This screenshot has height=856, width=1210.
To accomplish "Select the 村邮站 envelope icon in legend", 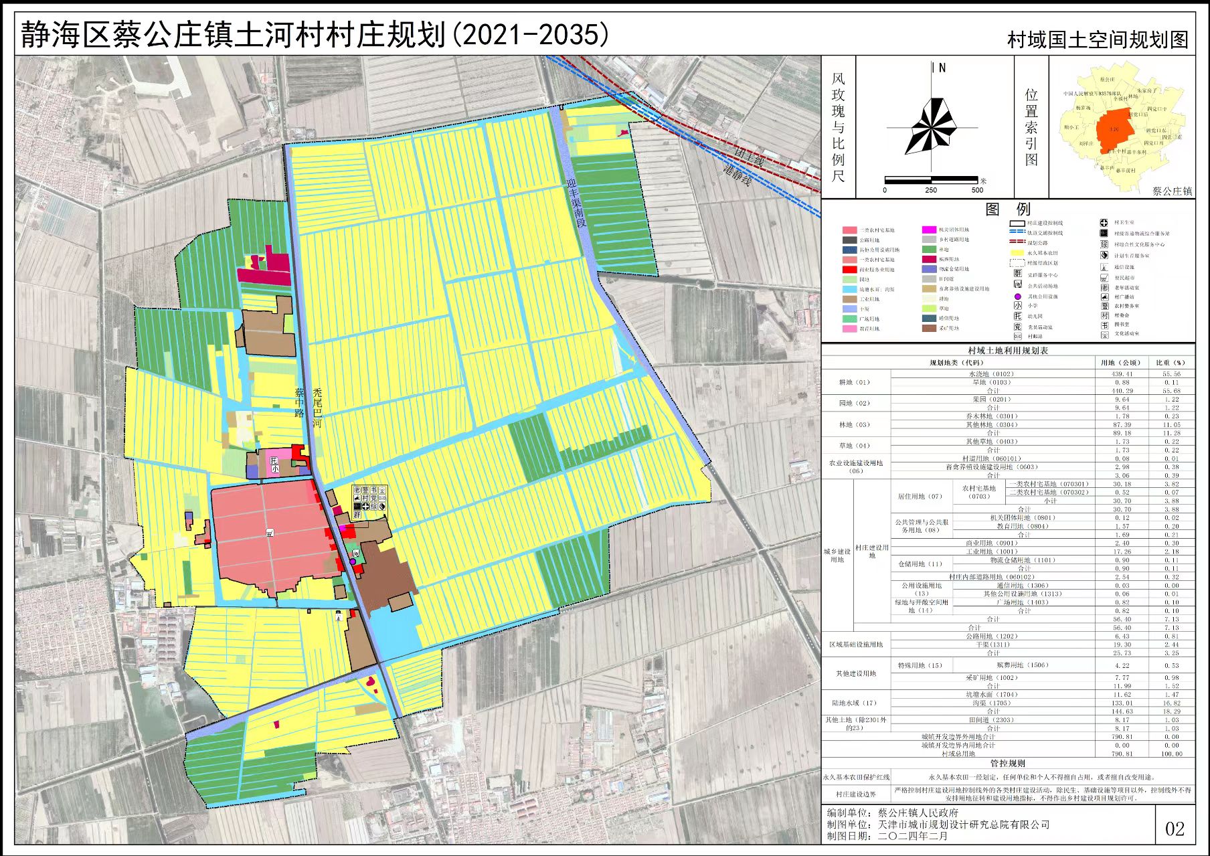I will (x=1018, y=337).
